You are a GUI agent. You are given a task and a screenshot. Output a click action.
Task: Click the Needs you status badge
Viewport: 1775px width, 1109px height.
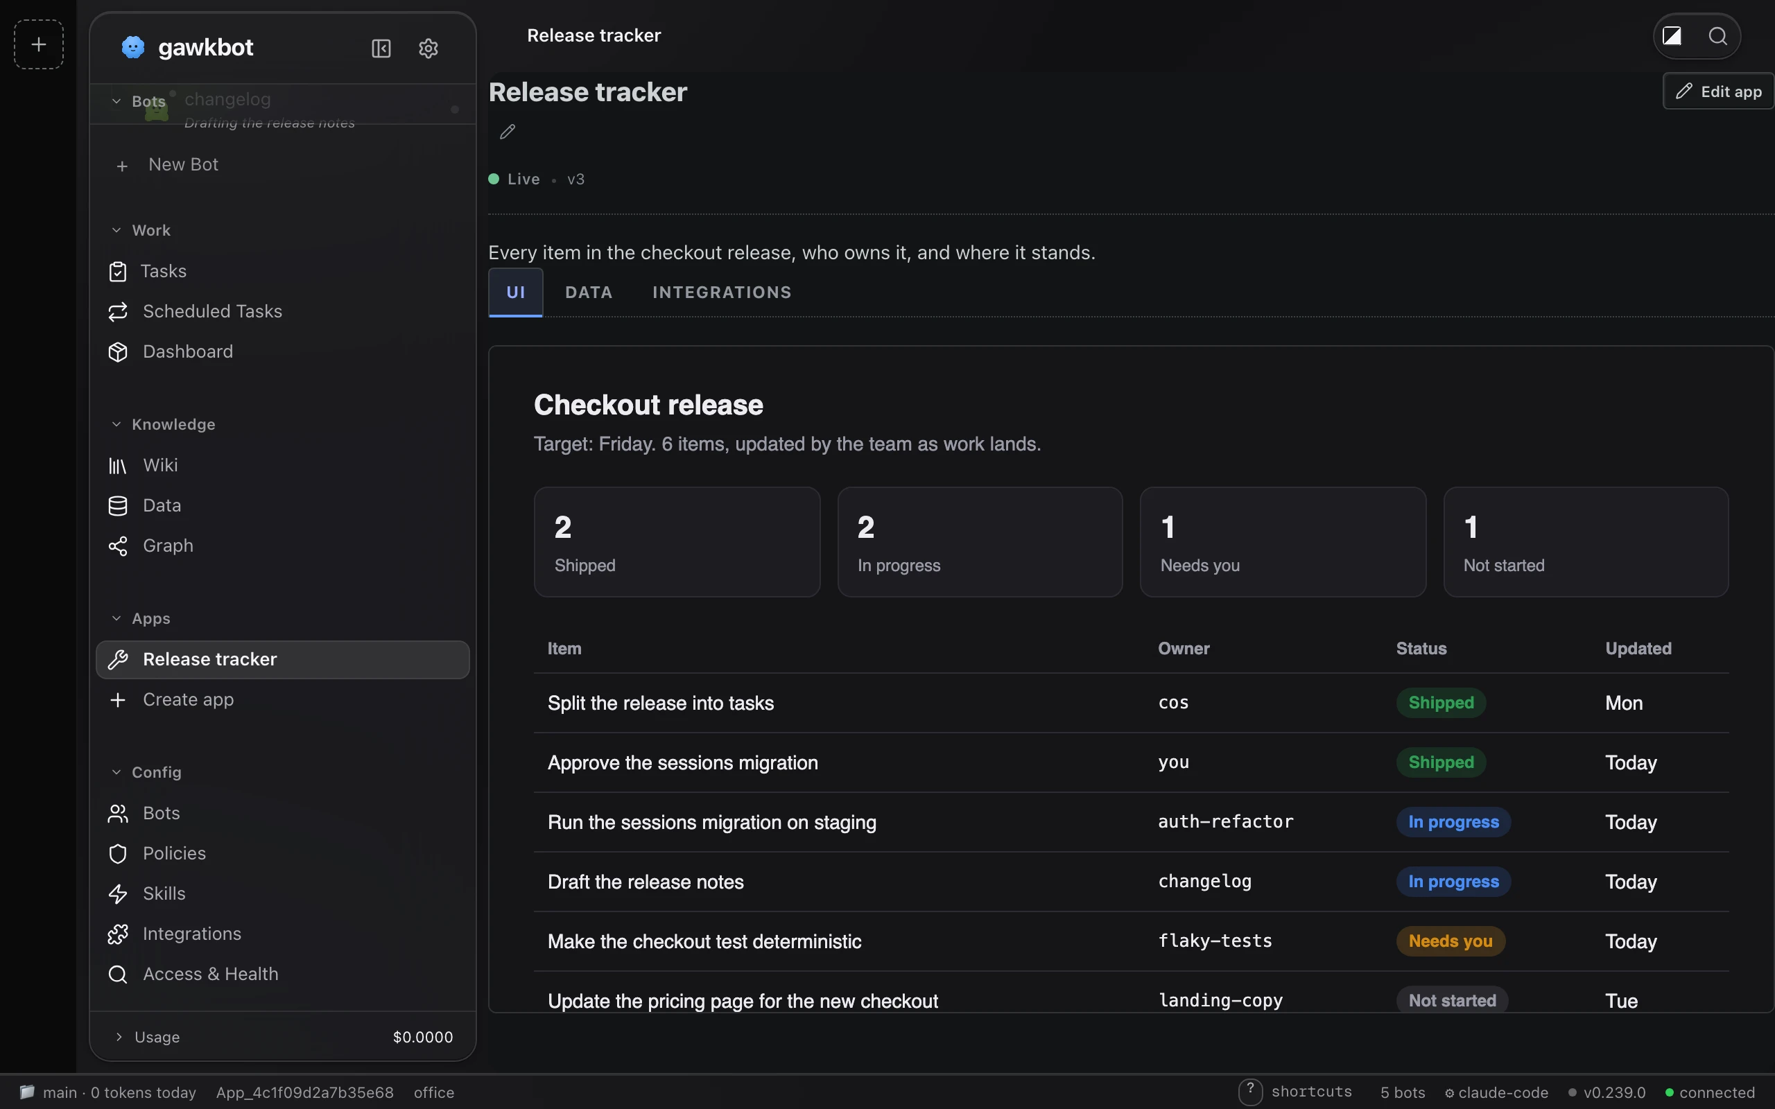click(x=1451, y=942)
